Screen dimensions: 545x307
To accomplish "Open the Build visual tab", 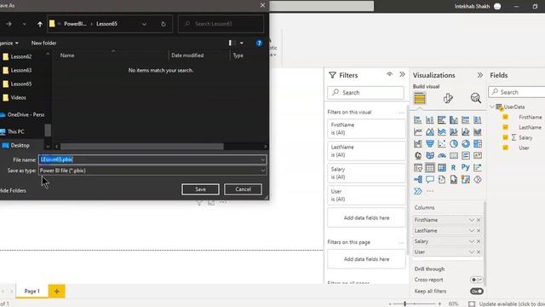I will (x=420, y=99).
